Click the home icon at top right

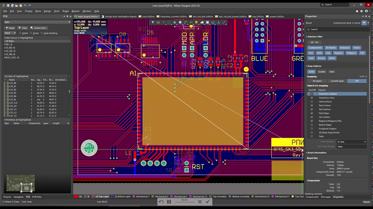[357, 11]
